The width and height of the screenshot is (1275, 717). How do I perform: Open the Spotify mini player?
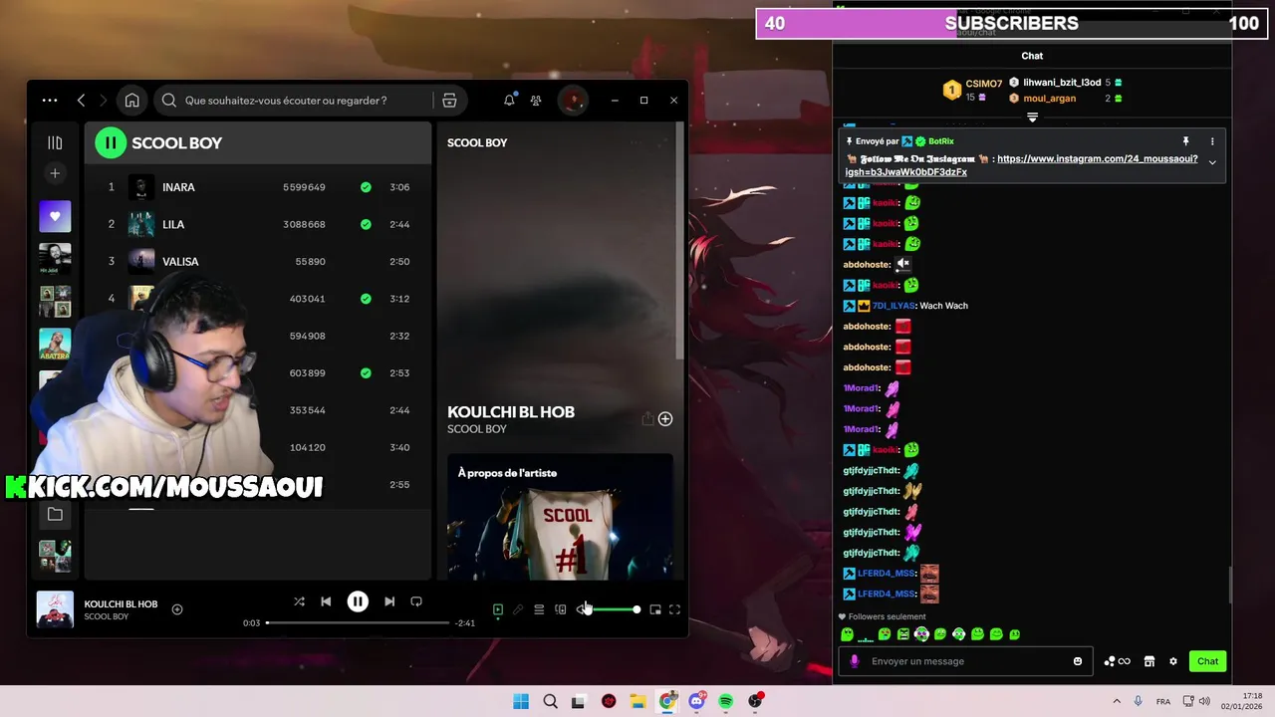click(655, 609)
